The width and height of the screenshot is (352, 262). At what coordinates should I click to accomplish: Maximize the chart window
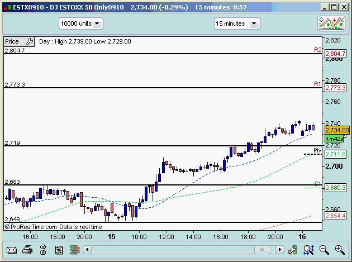334,7
